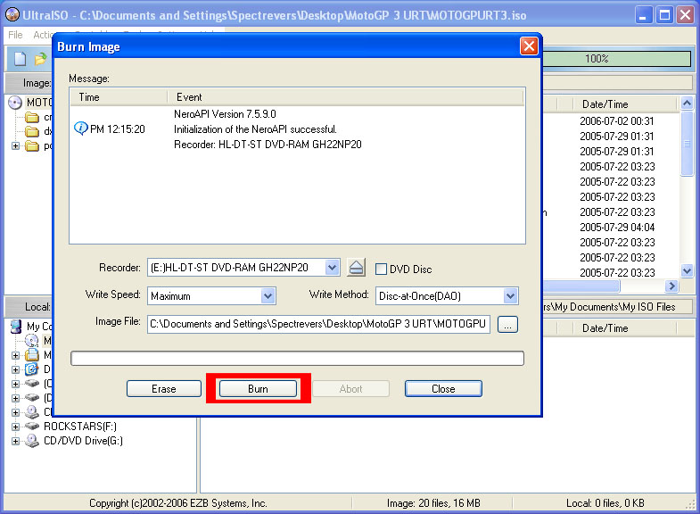Click the file list scroll up arrow
The image size is (700, 514).
tap(687, 104)
